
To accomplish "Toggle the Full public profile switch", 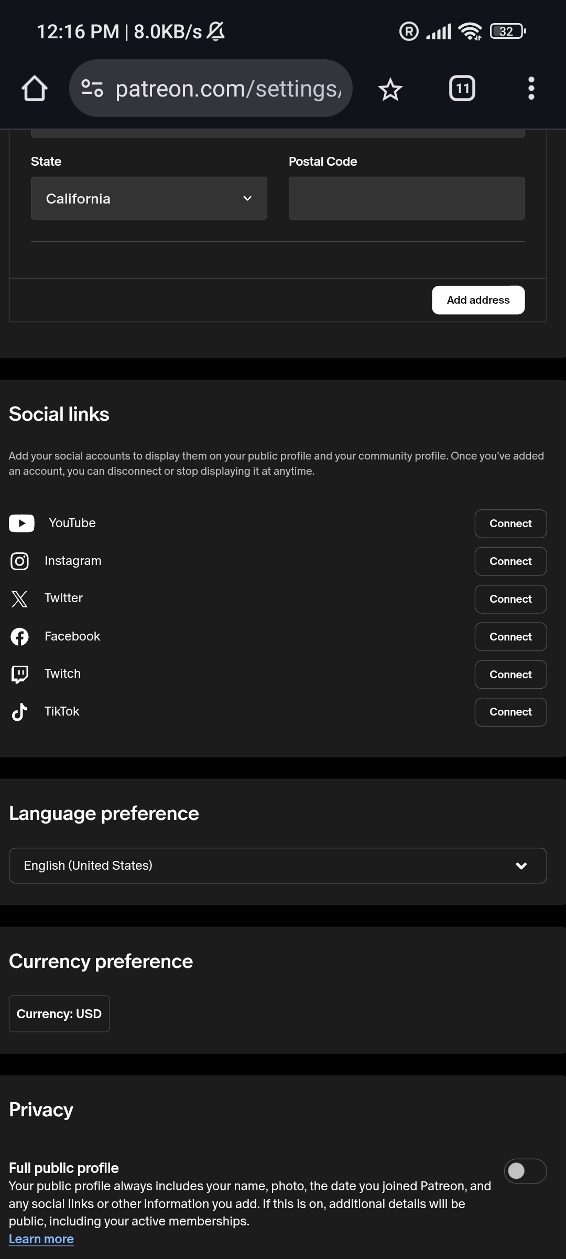I will click(525, 1171).
